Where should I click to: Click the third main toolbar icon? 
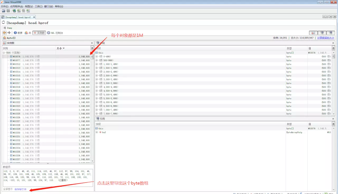[14, 11]
